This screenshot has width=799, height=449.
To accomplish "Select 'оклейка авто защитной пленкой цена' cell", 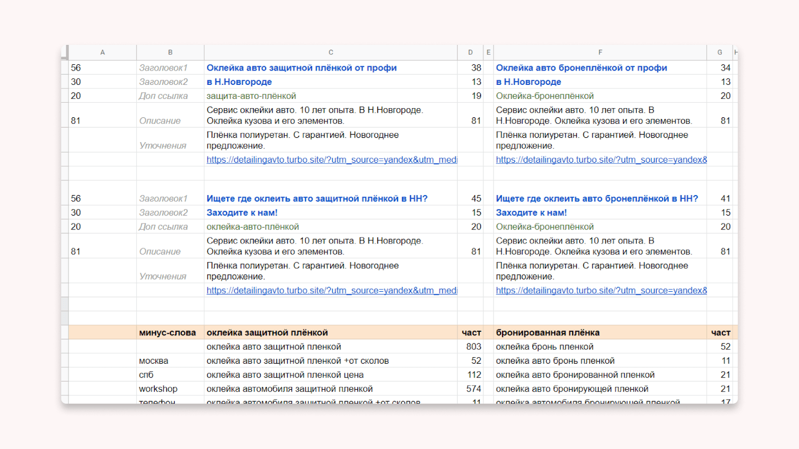I will pyautogui.click(x=285, y=375).
